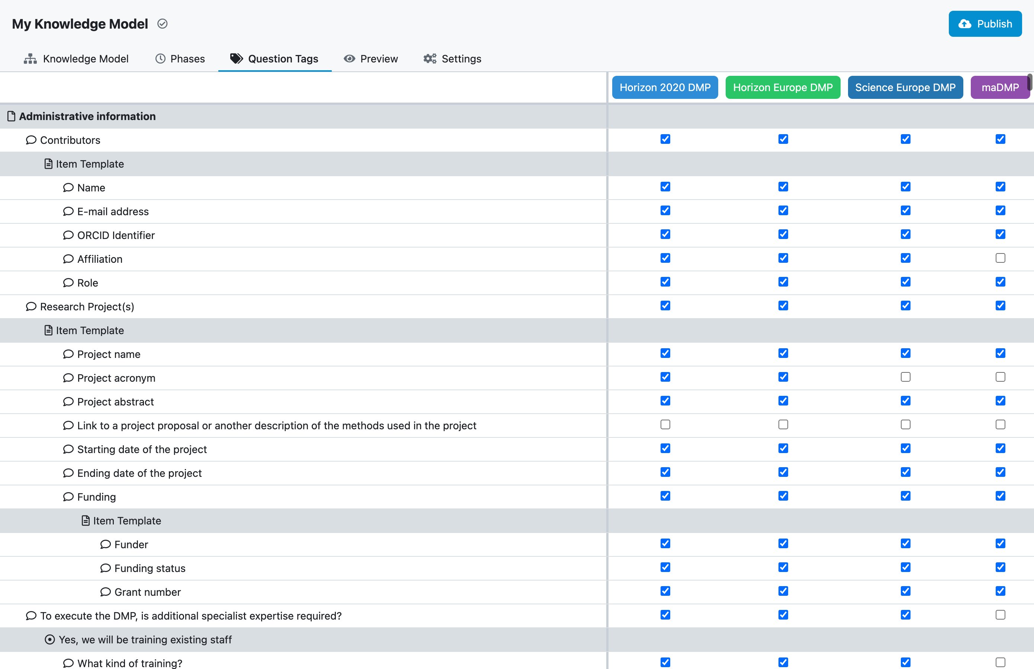Switch to the Phases tab
This screenshot has height=669, width=1034.
point(180,59)
